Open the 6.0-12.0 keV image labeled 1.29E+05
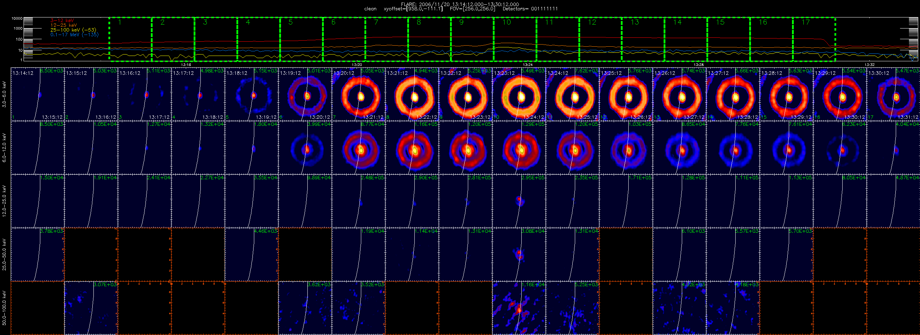Screen dimensions: 920x335 (519, 147)
